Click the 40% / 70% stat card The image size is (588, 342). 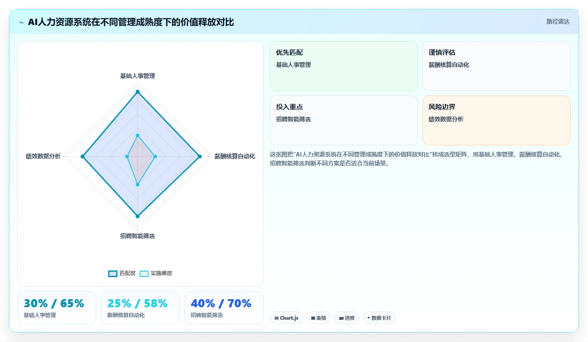[x=224, y=308]
